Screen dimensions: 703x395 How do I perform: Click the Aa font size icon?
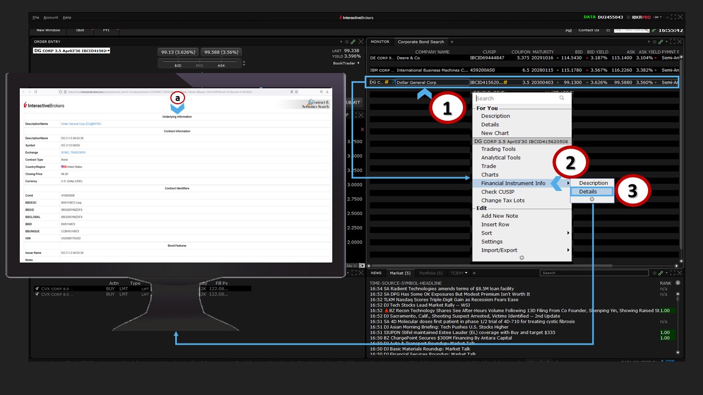(x=568, y=30)
